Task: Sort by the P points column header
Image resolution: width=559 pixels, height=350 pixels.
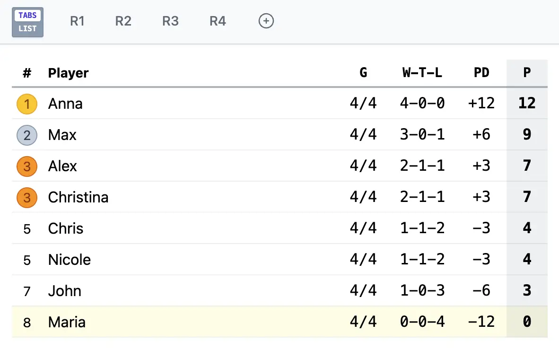Action: pos(527,73)
